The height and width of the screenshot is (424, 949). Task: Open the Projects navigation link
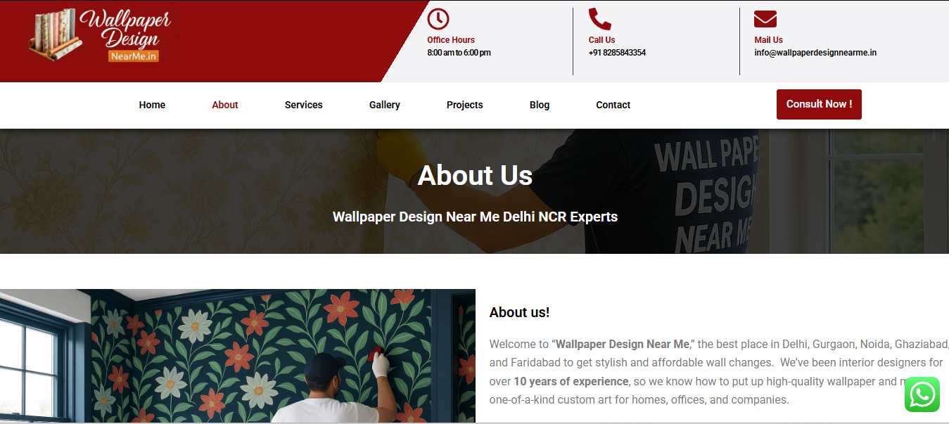465,105
